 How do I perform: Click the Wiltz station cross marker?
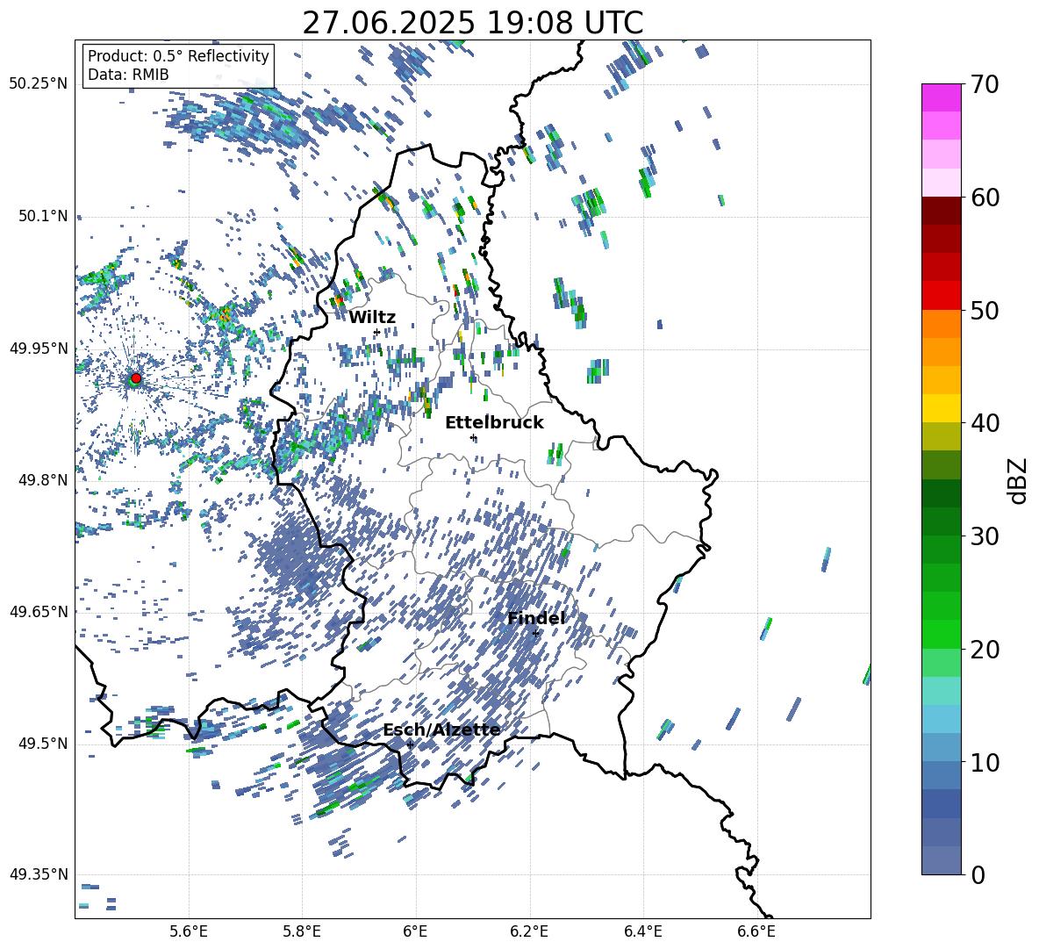point(377,332)
